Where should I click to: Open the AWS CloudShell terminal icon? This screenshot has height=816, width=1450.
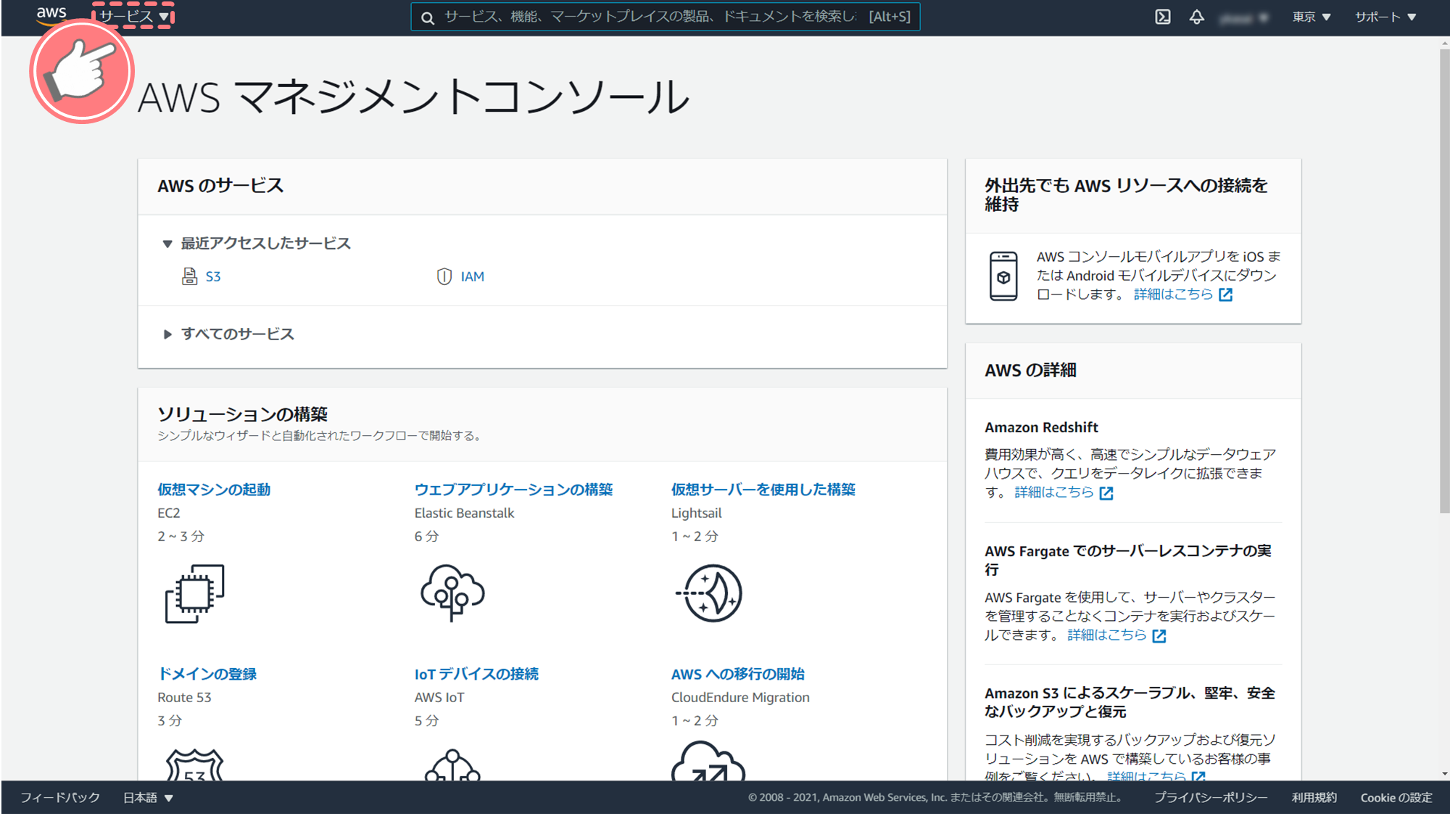click(1162, 17)
